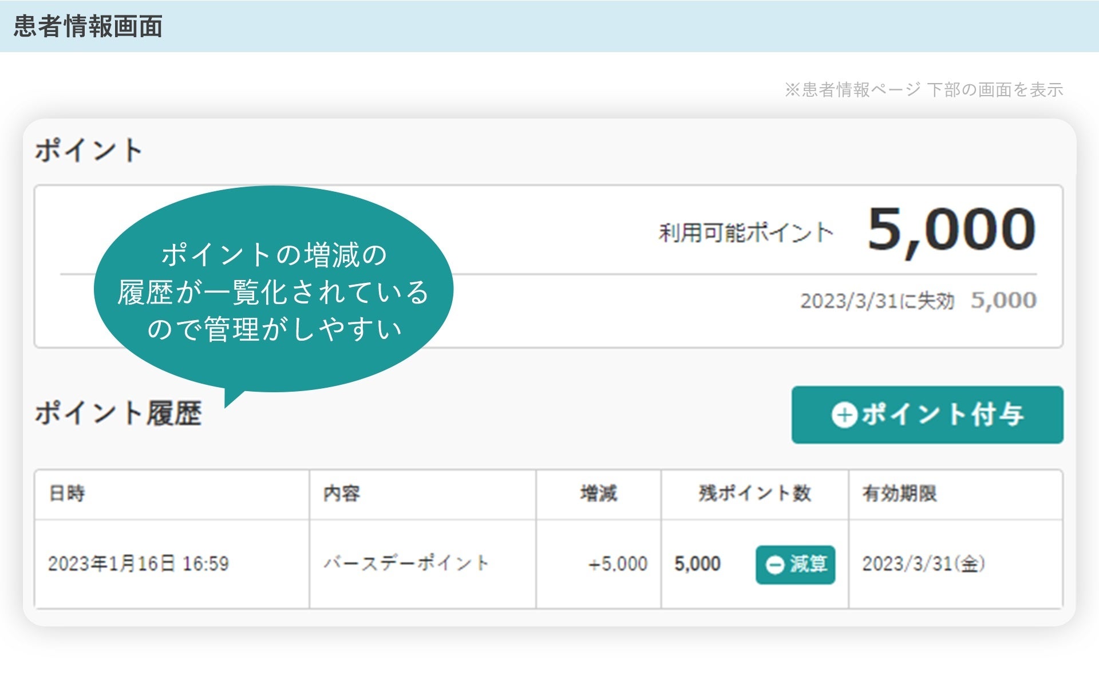Click the 患者情報画面 title bar
1099x678 pixels.
pos(88,26)
